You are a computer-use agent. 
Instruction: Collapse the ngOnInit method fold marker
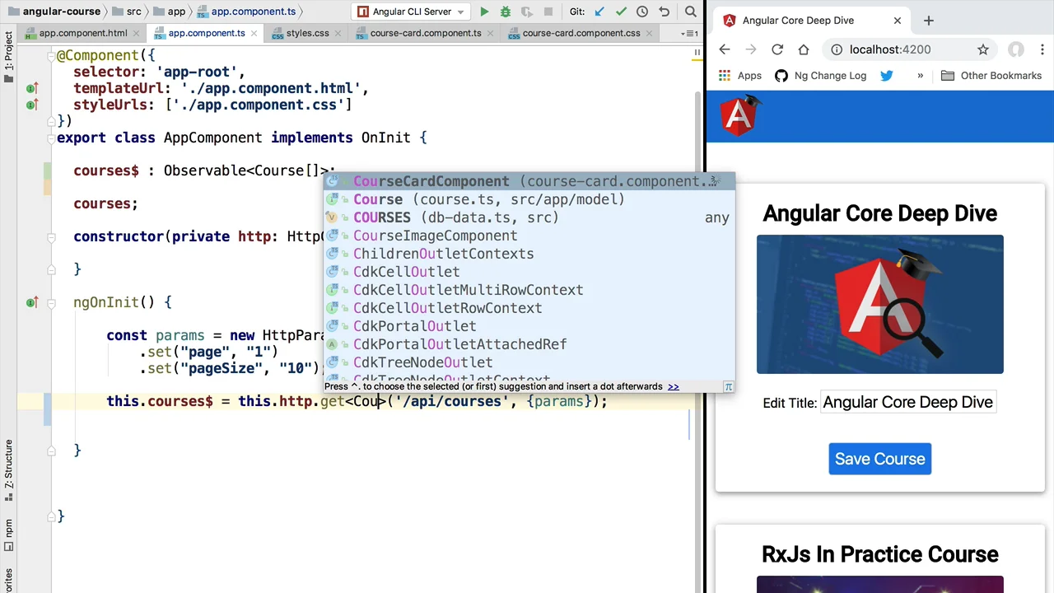click(x=51, y=302)
